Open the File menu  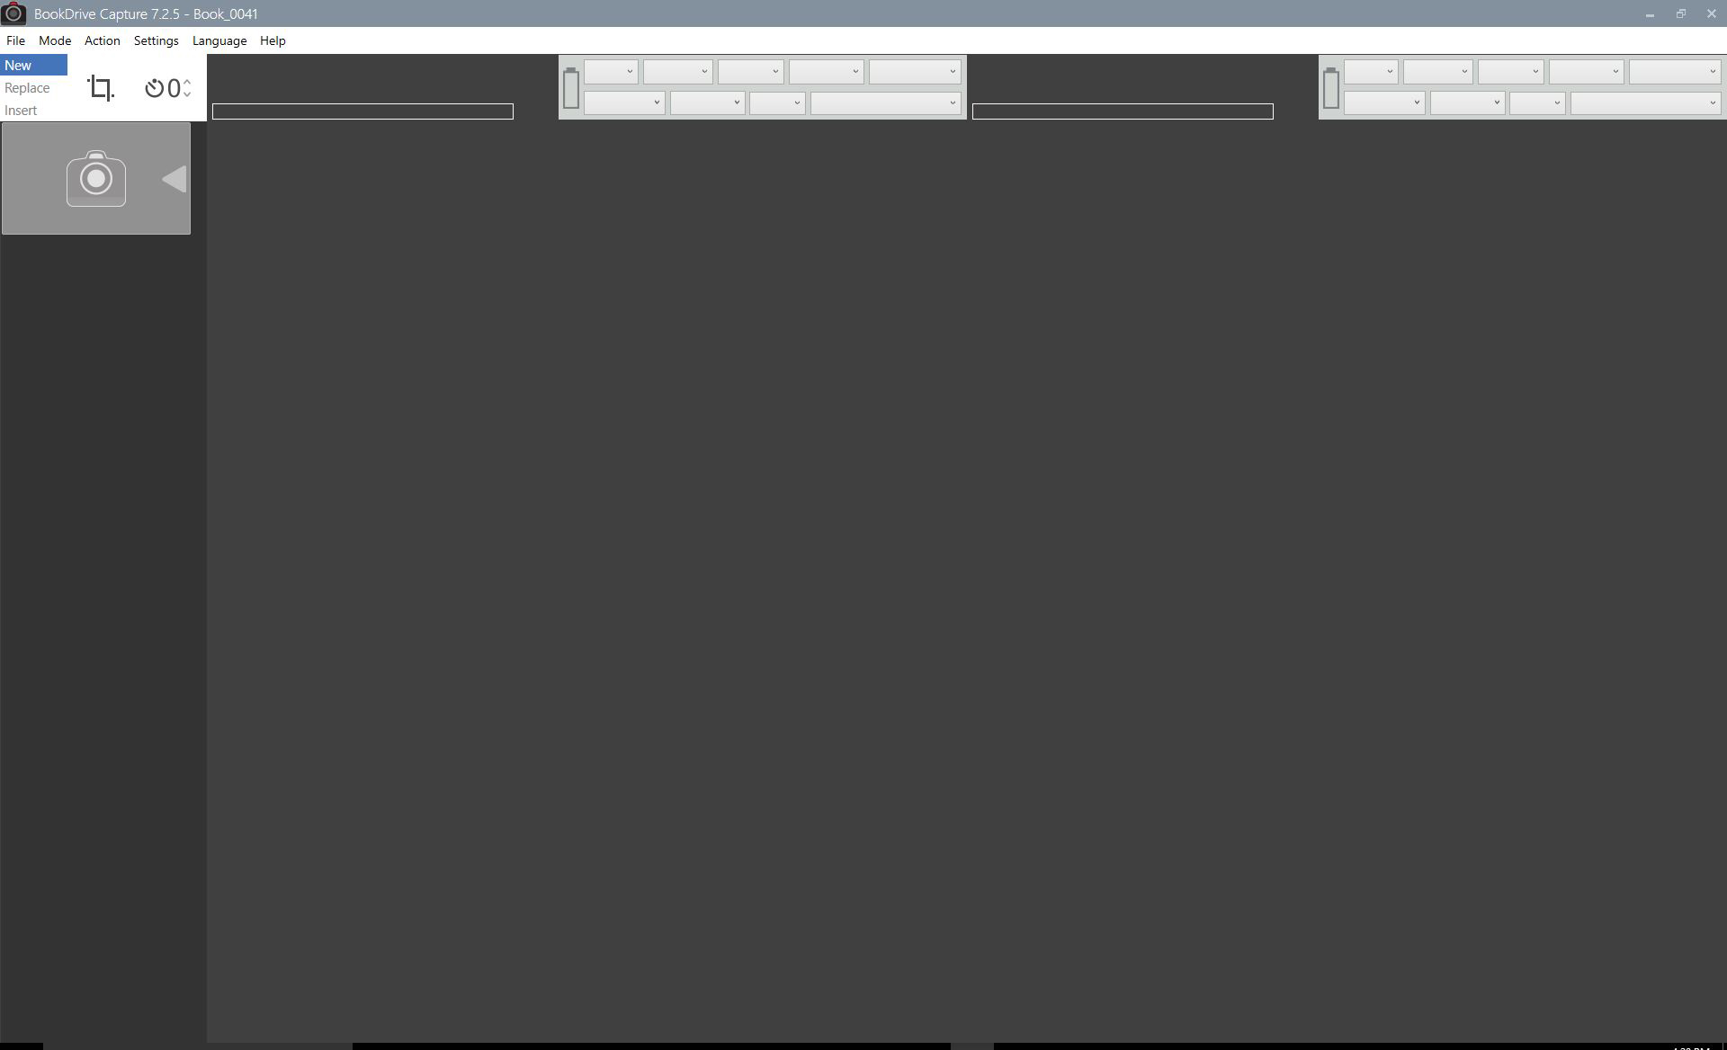[14, 40]
